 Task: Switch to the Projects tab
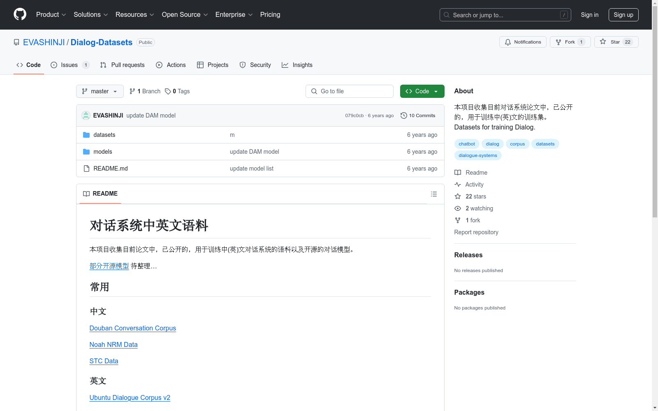[x=213, y=65]
